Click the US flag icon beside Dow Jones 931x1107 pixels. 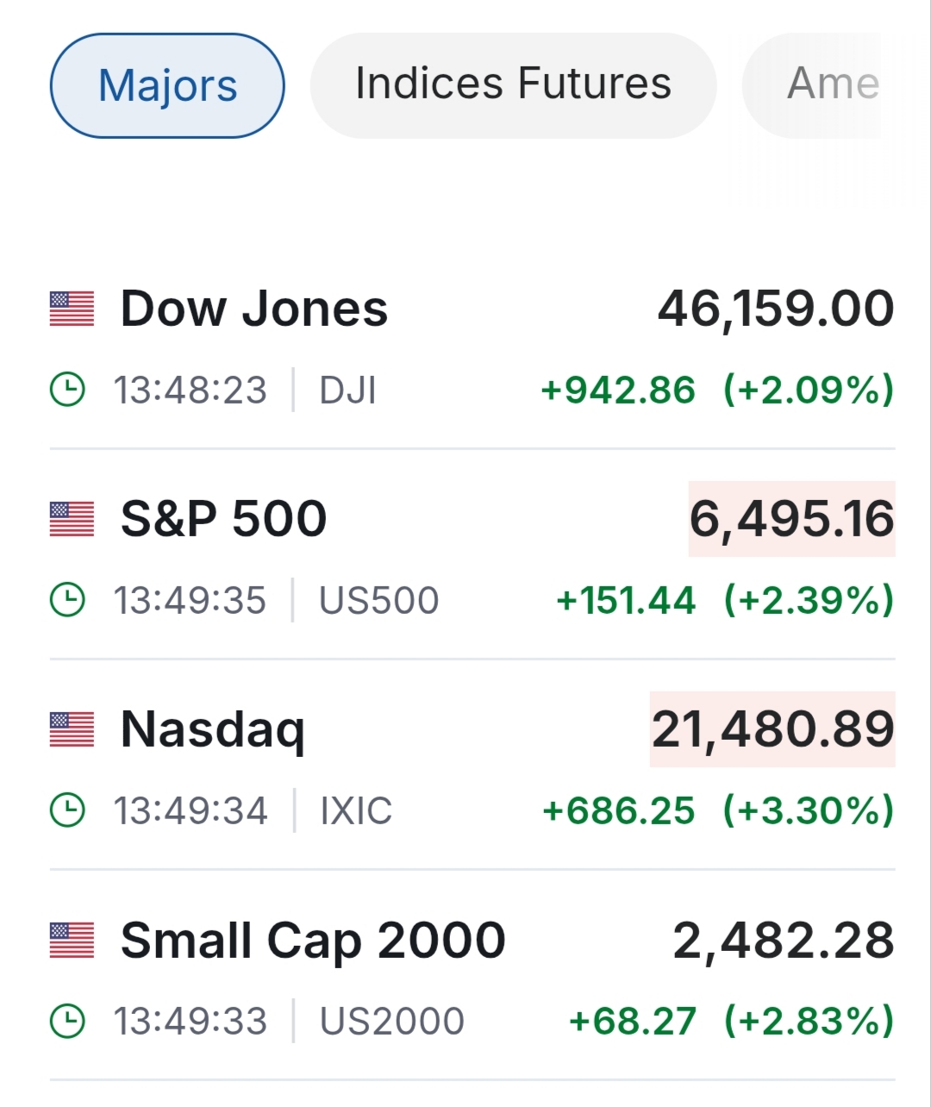(x=72, y=310)
